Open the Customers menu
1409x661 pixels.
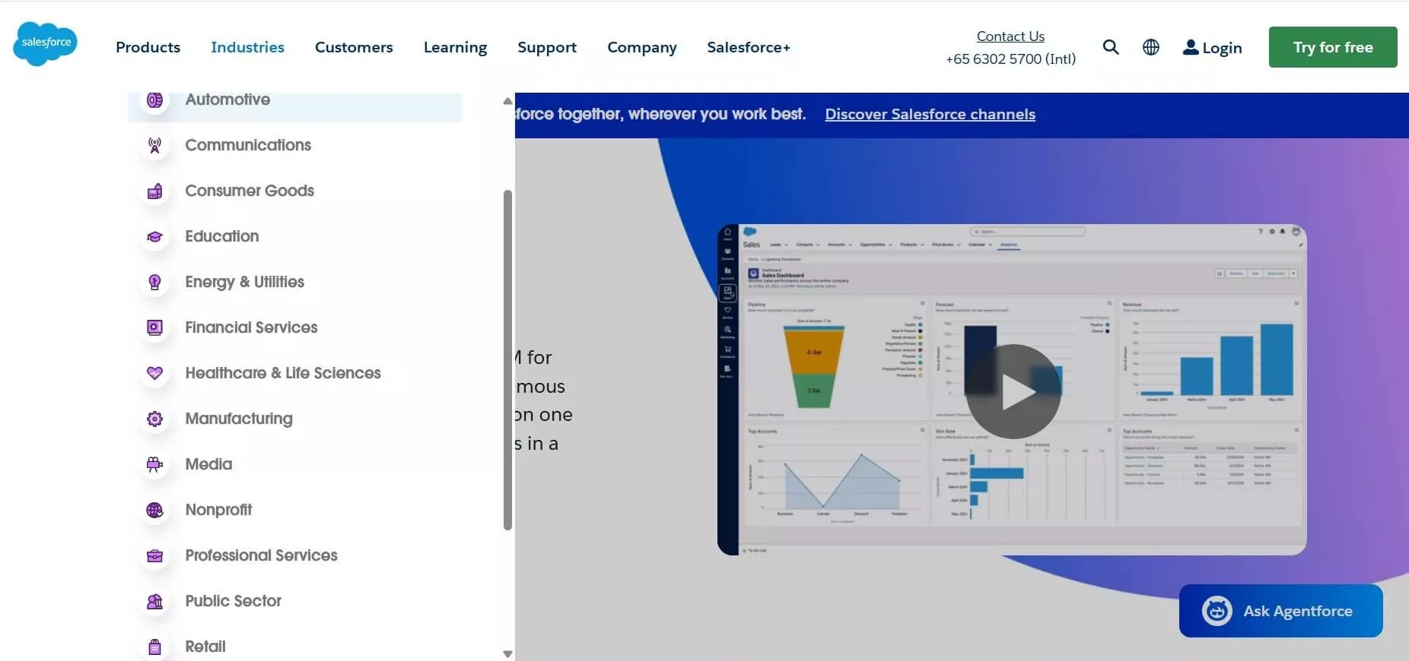pos(354,47)
